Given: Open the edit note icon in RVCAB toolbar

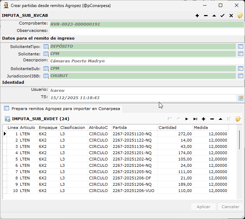Looking at the screenshot, I should 240,16.
